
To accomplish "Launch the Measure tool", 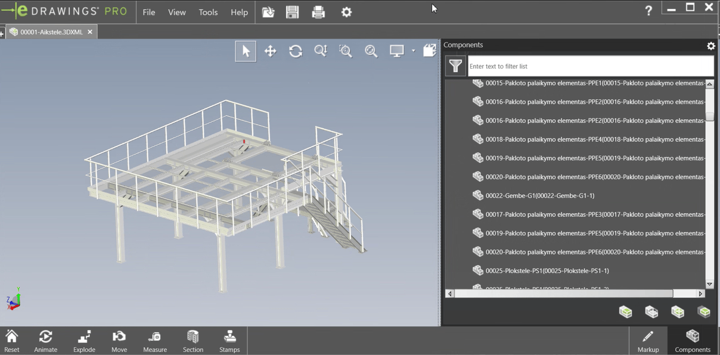I will pyautogui.click(x=154, y=340).
